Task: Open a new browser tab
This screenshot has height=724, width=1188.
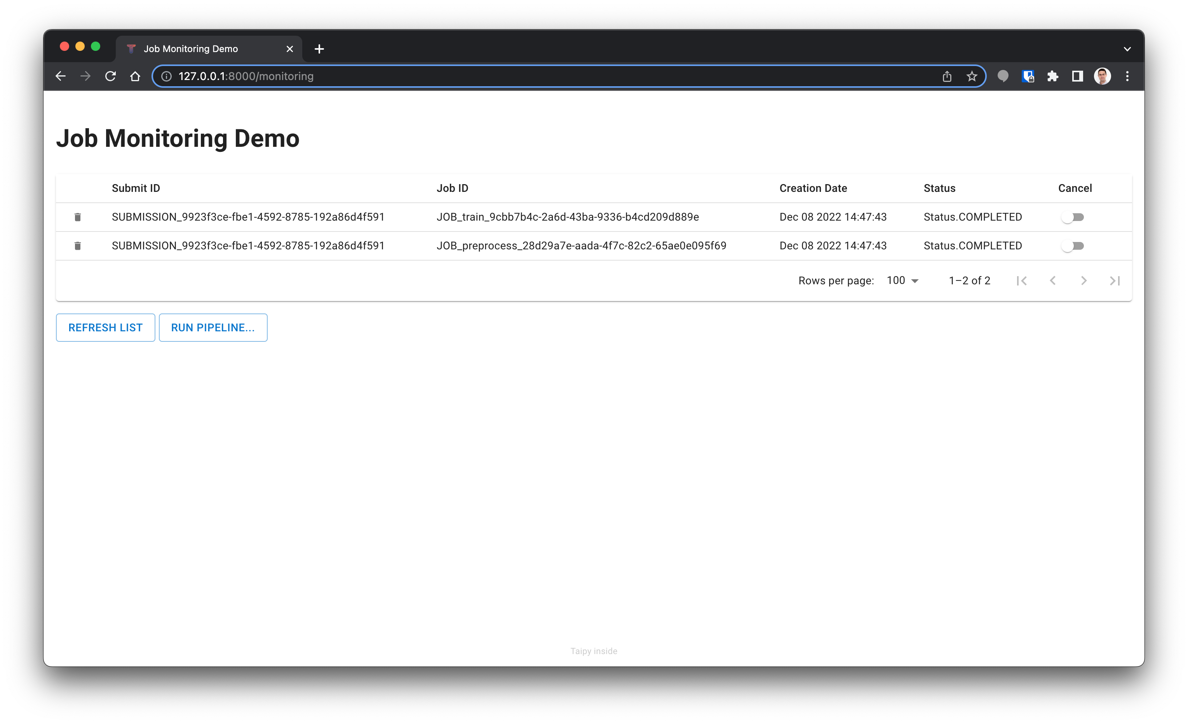Action: tap(319, 49)
